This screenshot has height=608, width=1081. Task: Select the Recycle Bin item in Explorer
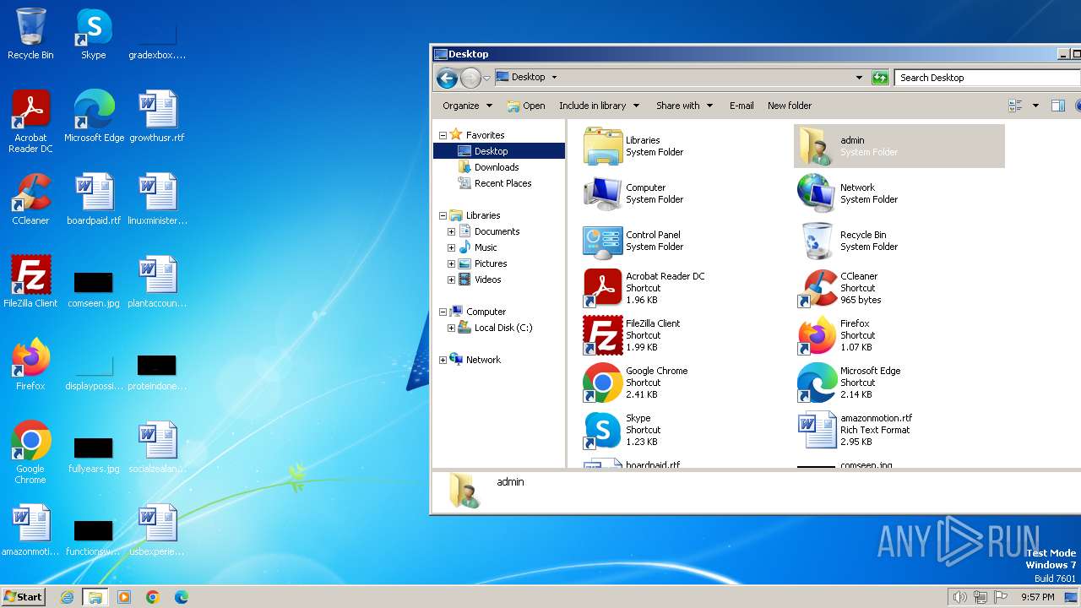(x=899, y=241)
